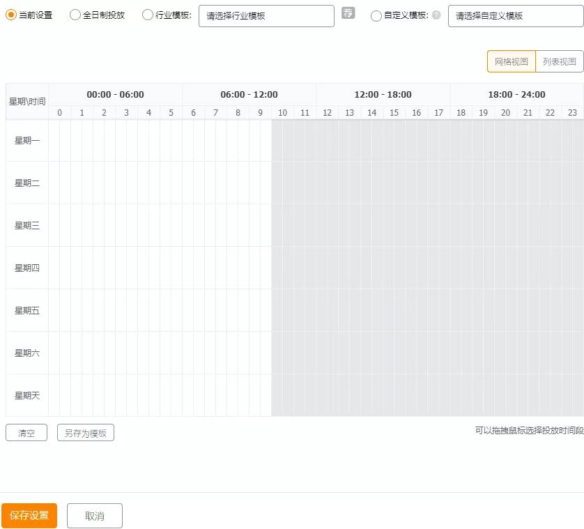Click the 另存为模板 button

click(x=85, y=432)
